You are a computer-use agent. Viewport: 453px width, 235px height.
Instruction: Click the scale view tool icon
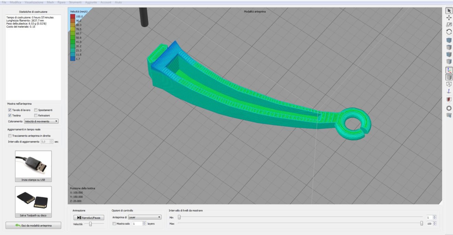pyautogui.click(x=449, y=25)
